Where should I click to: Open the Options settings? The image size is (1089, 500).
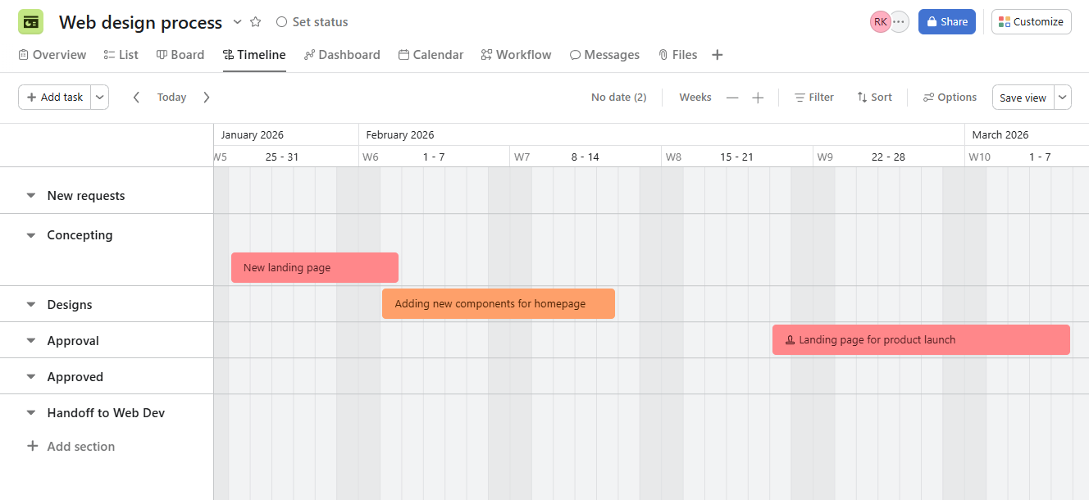pos(949,97)
